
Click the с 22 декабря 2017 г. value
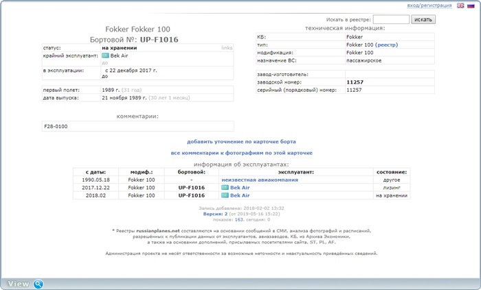coord(131,71)
